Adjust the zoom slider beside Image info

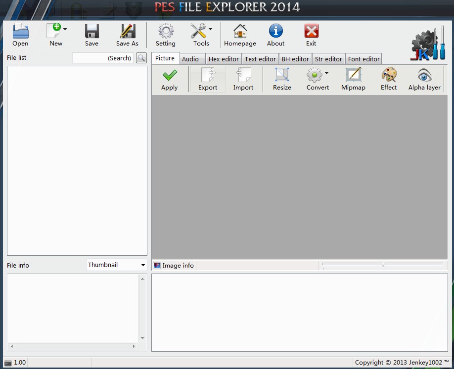point(382,265)
